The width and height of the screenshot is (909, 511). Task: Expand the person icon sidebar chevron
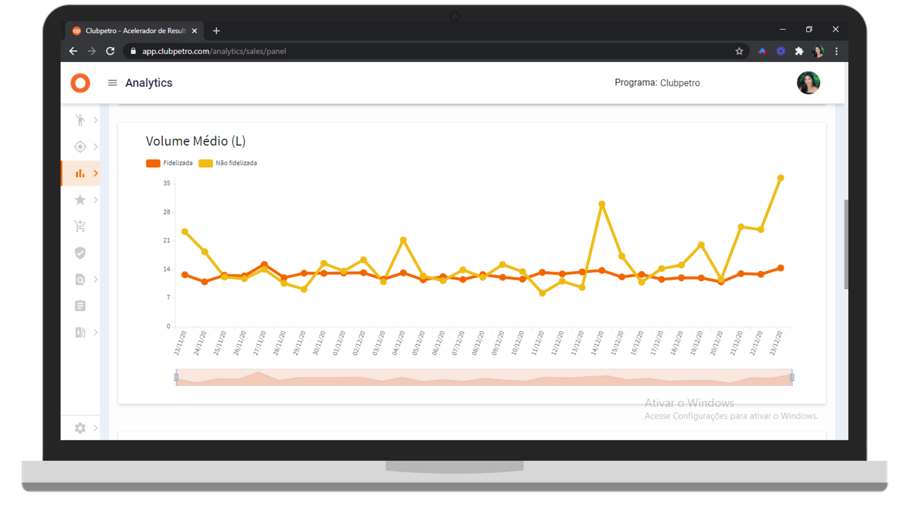(96, 120)
